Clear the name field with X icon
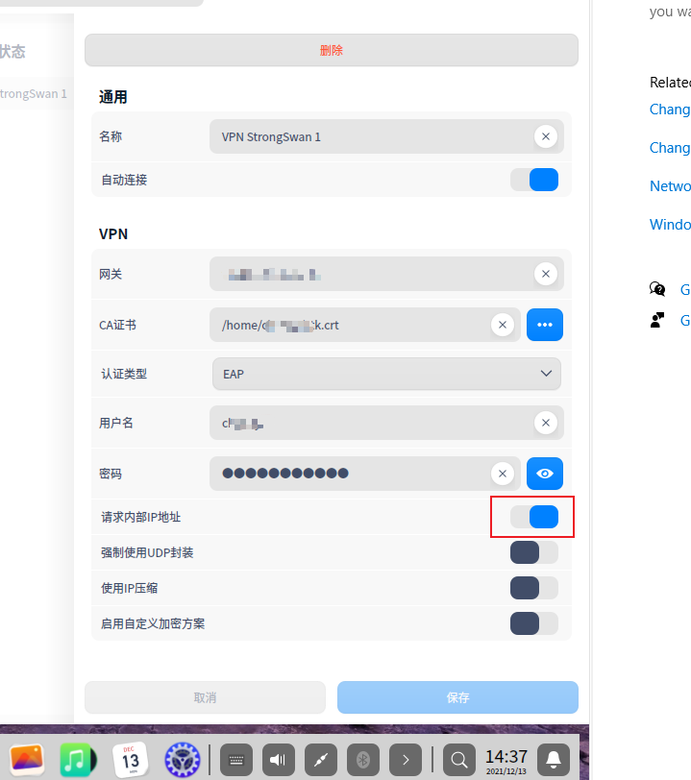 click(546, 136)
